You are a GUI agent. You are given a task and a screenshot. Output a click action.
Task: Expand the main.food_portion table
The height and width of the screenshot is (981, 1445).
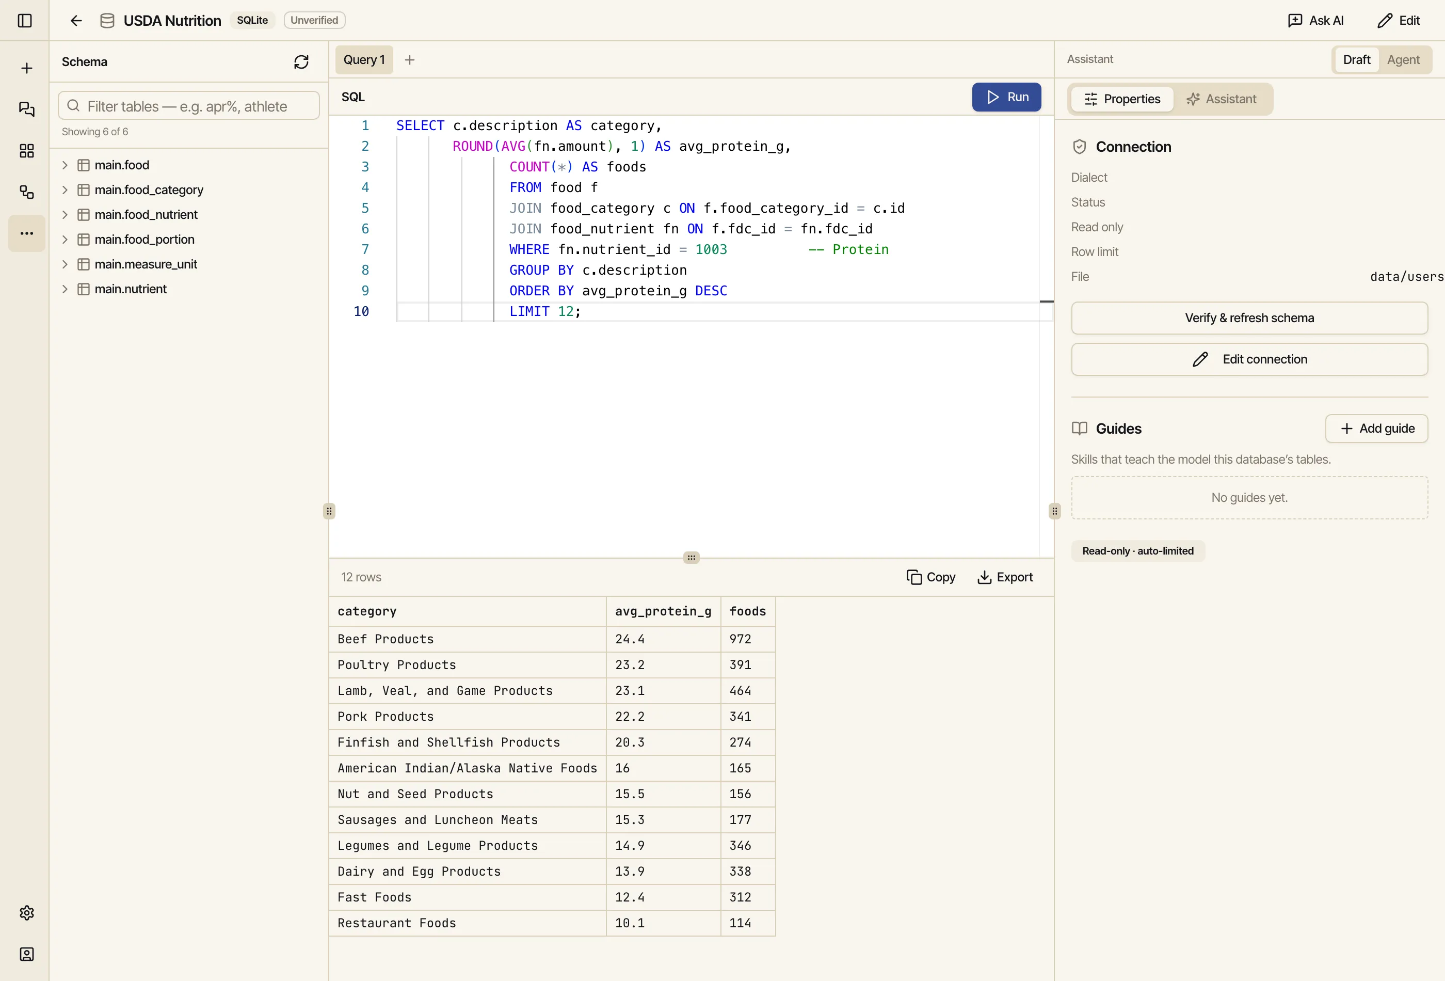point(65,240)
